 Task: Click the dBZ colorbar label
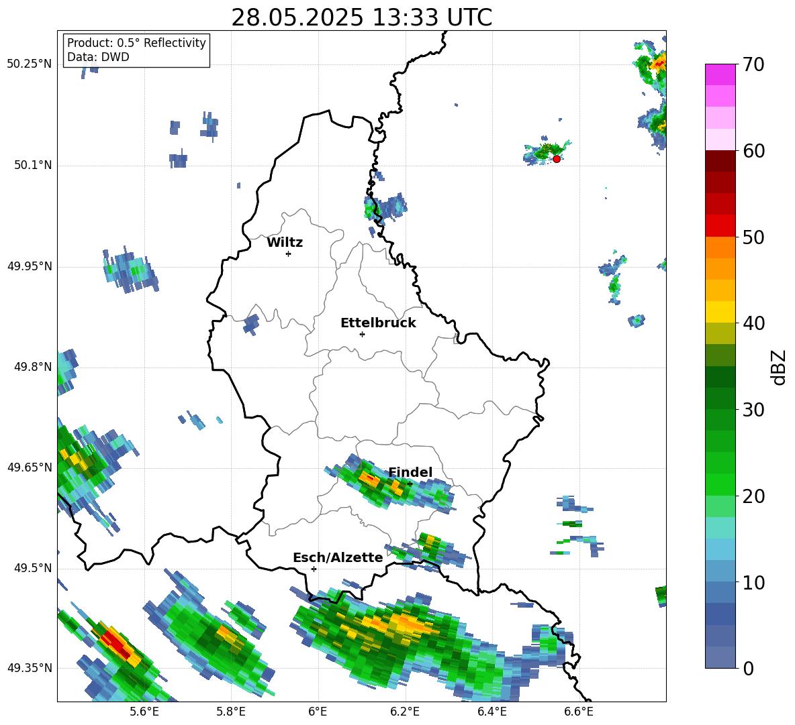point(778,367)
